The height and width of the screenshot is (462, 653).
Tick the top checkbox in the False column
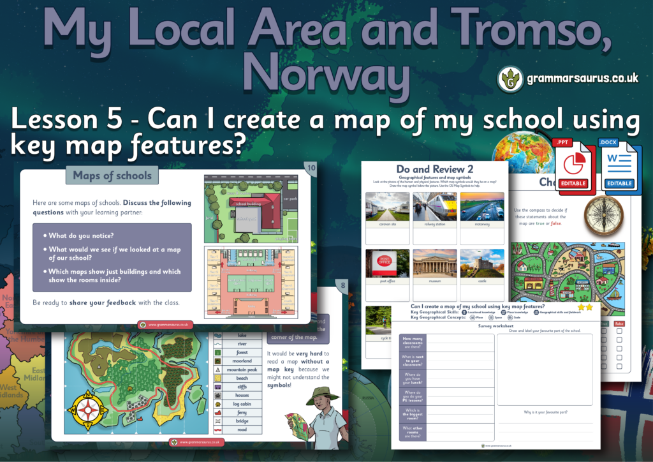coord(619,331)
